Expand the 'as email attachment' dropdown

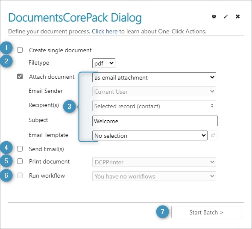tap(154, 77)
